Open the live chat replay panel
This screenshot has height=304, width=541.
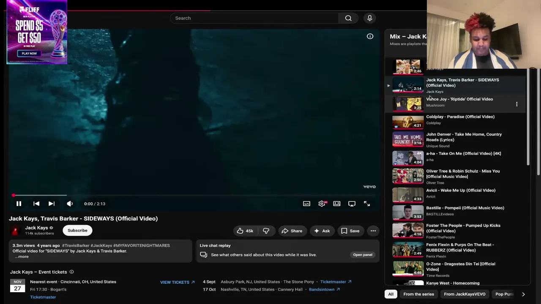pyautogui.click(x=363, y=255)
